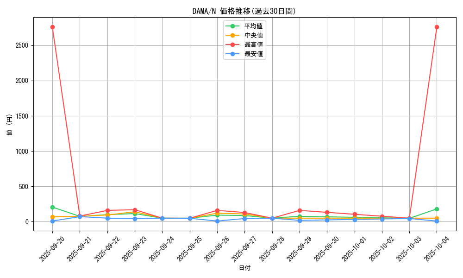Click the red 最高値 point on 2025-09-29
The height and width of the screenshot is (278, 463).
[300, 210]
